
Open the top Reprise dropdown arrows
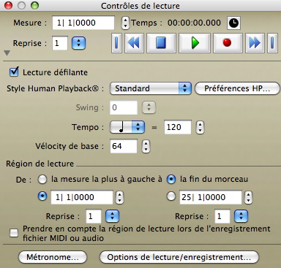78,43
